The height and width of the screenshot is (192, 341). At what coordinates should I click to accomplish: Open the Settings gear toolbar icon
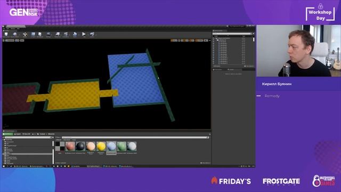coord(48,34)
